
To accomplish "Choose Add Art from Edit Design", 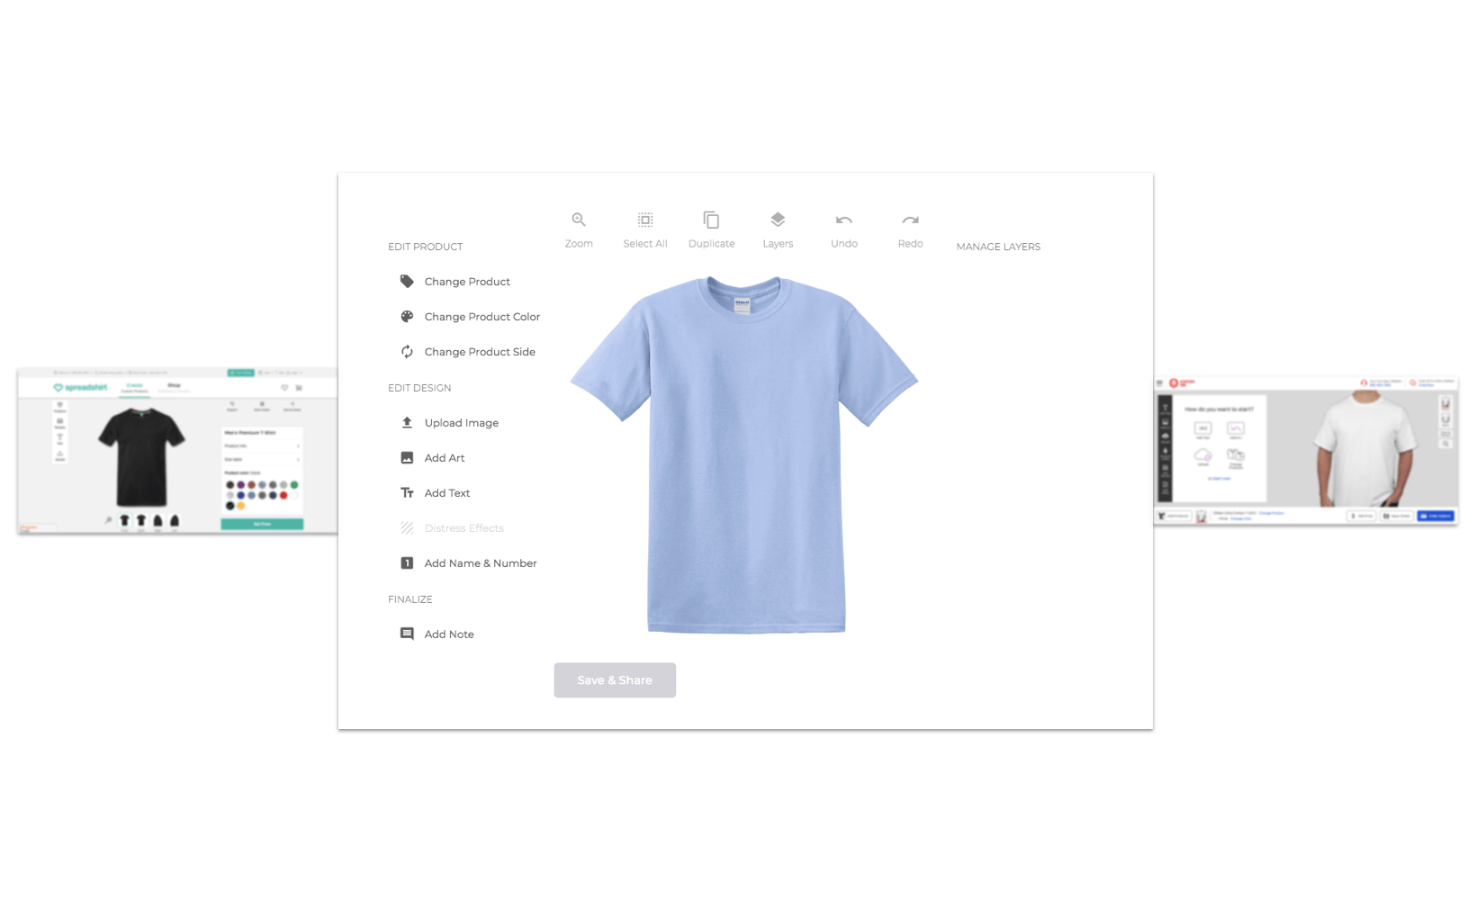I will point(432,458).
